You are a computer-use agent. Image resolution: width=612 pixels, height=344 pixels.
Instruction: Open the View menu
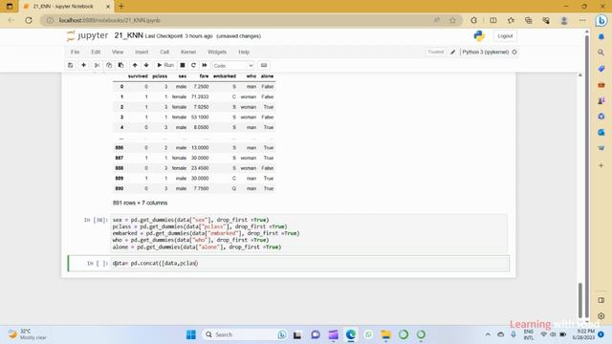point(118,52)
